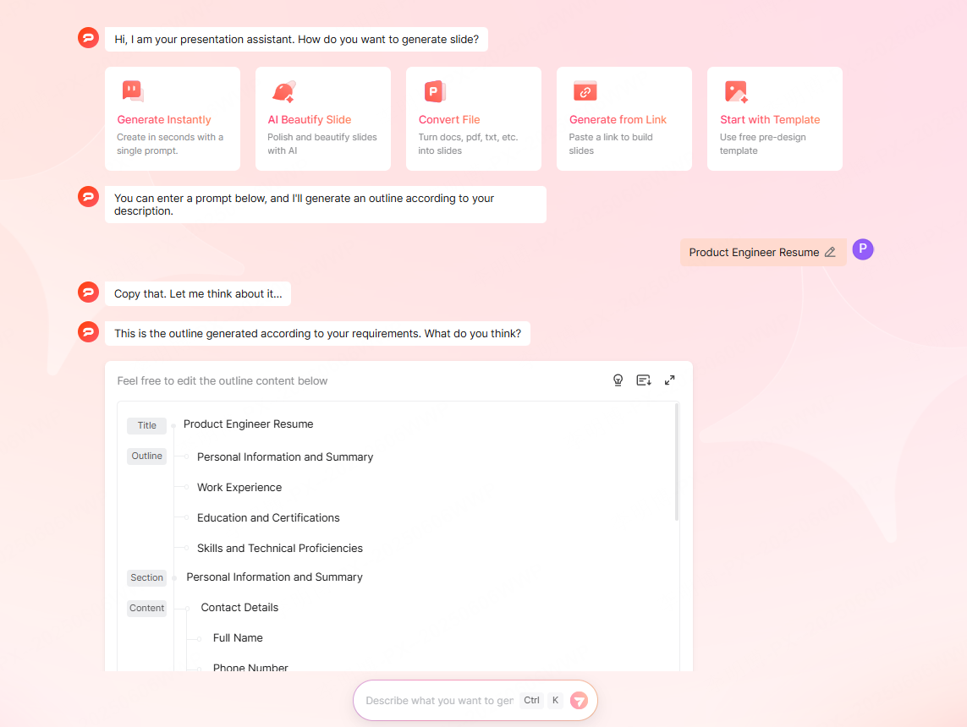Viewport: 967px width, 727px height.
Task: Click the P user avatar
Action: [x=862, y=249]
